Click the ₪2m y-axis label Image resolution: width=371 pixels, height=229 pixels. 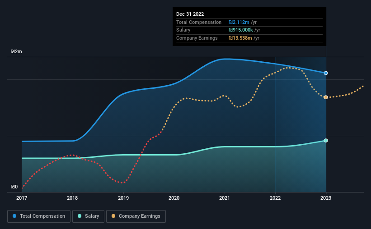[x=16, y=51]
